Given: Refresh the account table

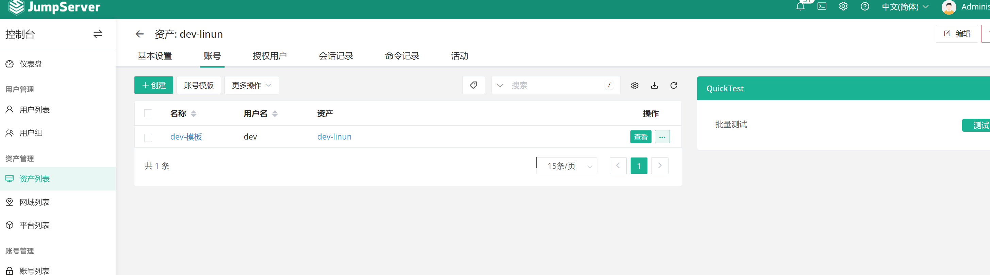Looking at the screenshot, I should point(674,86).
